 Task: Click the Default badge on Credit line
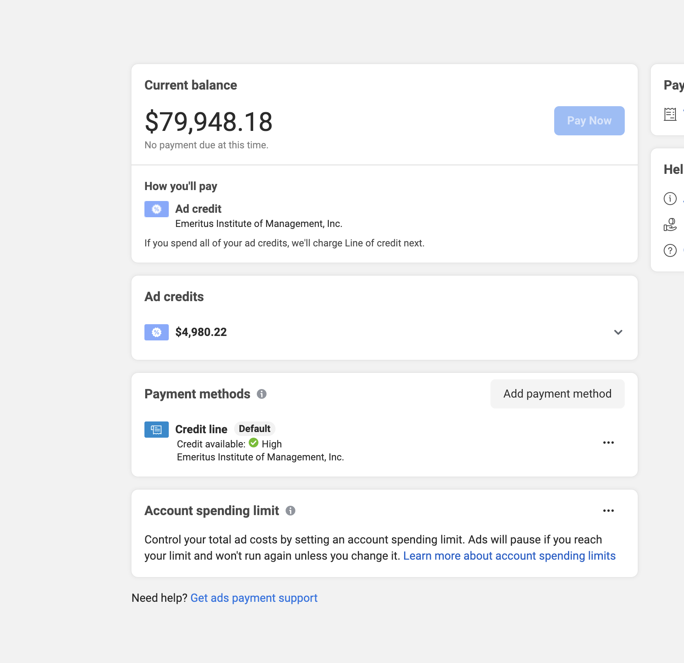pos(254,429)
